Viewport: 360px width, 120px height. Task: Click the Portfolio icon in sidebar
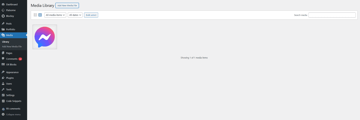(3, 29)
